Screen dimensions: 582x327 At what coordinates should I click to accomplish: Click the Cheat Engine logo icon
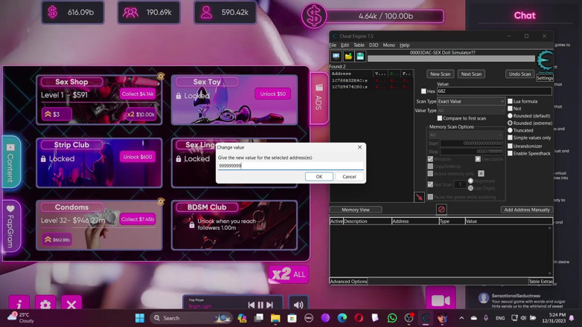545,60
